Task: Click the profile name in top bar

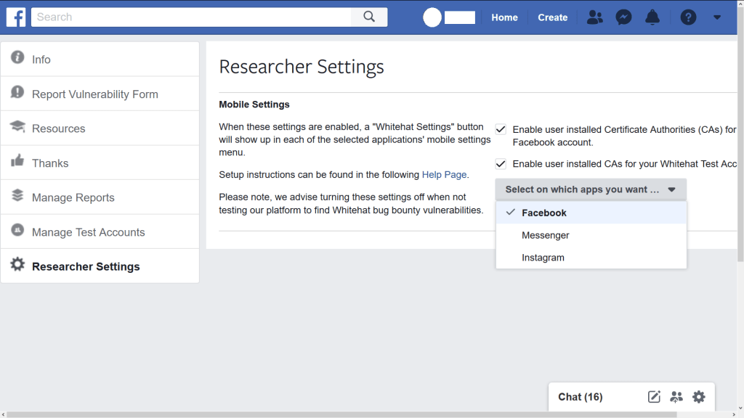Action: click(460, 17)
